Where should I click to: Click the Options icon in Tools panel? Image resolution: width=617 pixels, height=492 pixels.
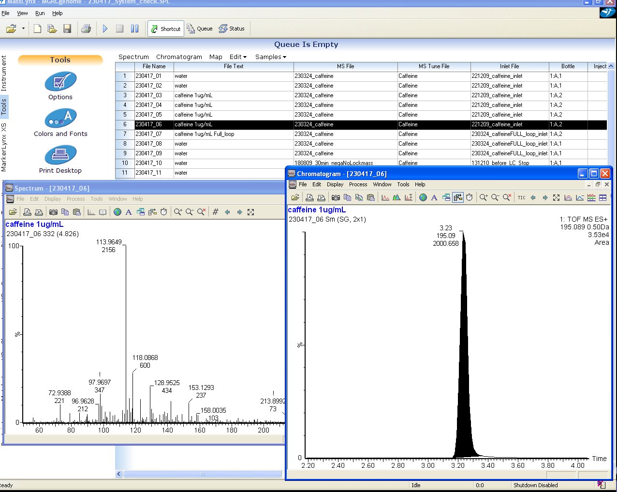coord(60,82)
